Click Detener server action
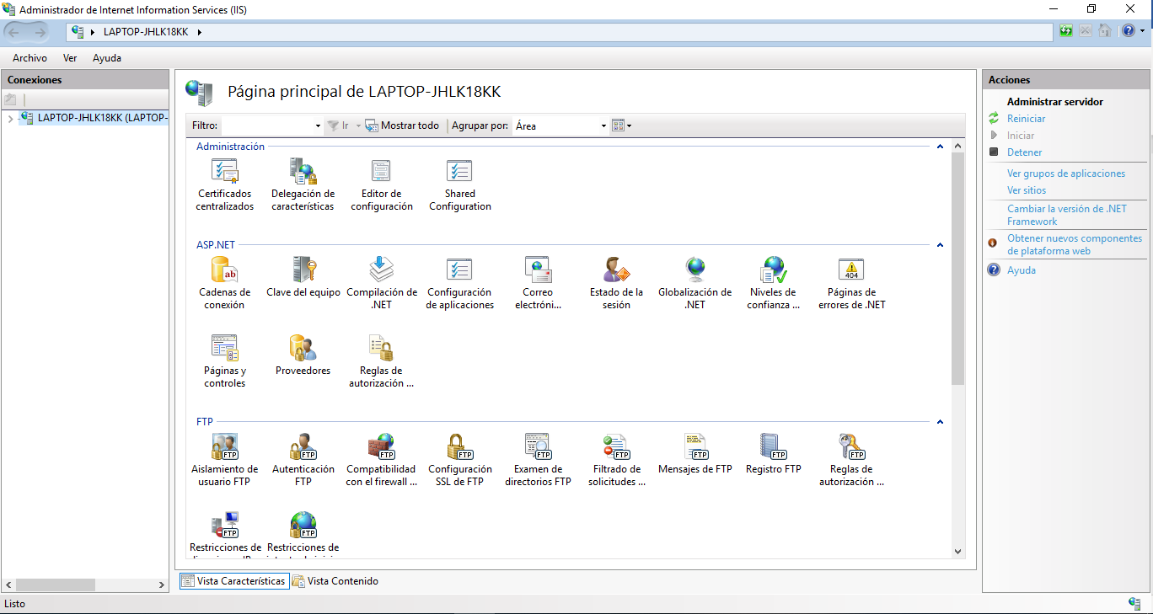 coord(1024,152)
